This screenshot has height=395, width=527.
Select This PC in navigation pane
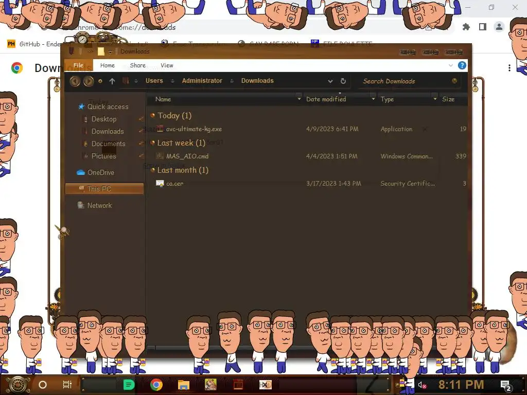[x=104, y=189]
